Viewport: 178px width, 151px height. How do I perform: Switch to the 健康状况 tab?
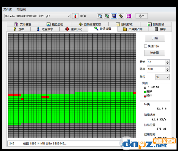(x=74, y=29)
